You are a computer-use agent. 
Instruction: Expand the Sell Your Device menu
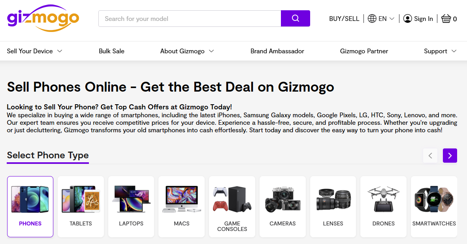pos(35,51)
